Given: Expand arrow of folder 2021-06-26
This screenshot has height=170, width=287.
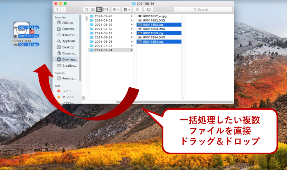Looking at the screenshot, I should point(132,41).
